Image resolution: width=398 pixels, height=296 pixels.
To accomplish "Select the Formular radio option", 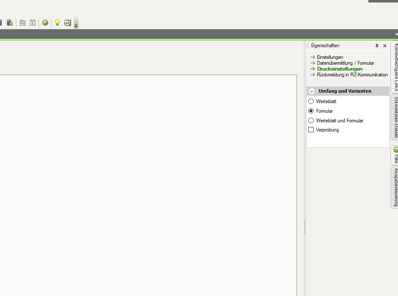I will (x=311, y=111).
